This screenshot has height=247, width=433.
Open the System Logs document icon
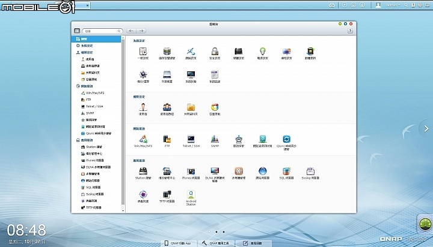[215, 74]
